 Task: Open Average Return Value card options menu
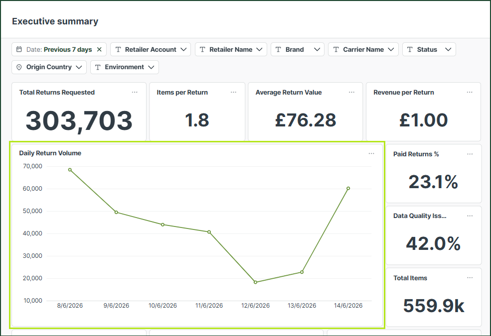351,92
